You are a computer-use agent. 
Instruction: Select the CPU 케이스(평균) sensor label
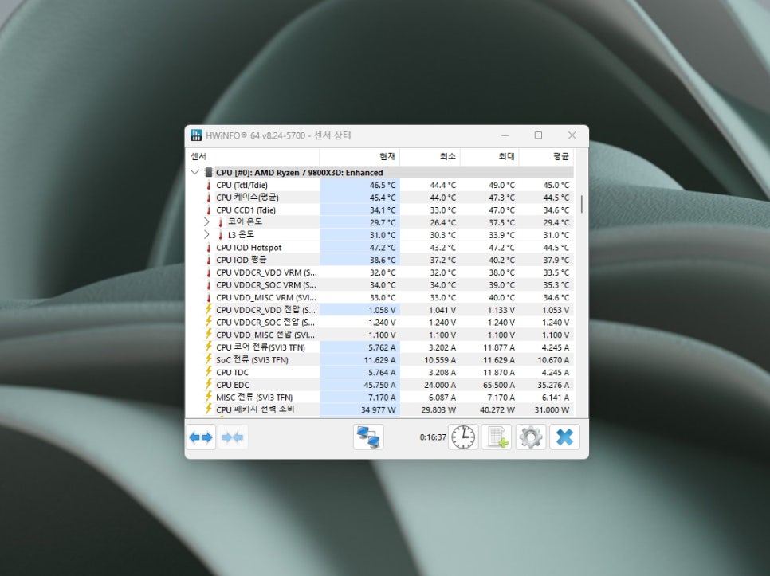click(247, 198)
